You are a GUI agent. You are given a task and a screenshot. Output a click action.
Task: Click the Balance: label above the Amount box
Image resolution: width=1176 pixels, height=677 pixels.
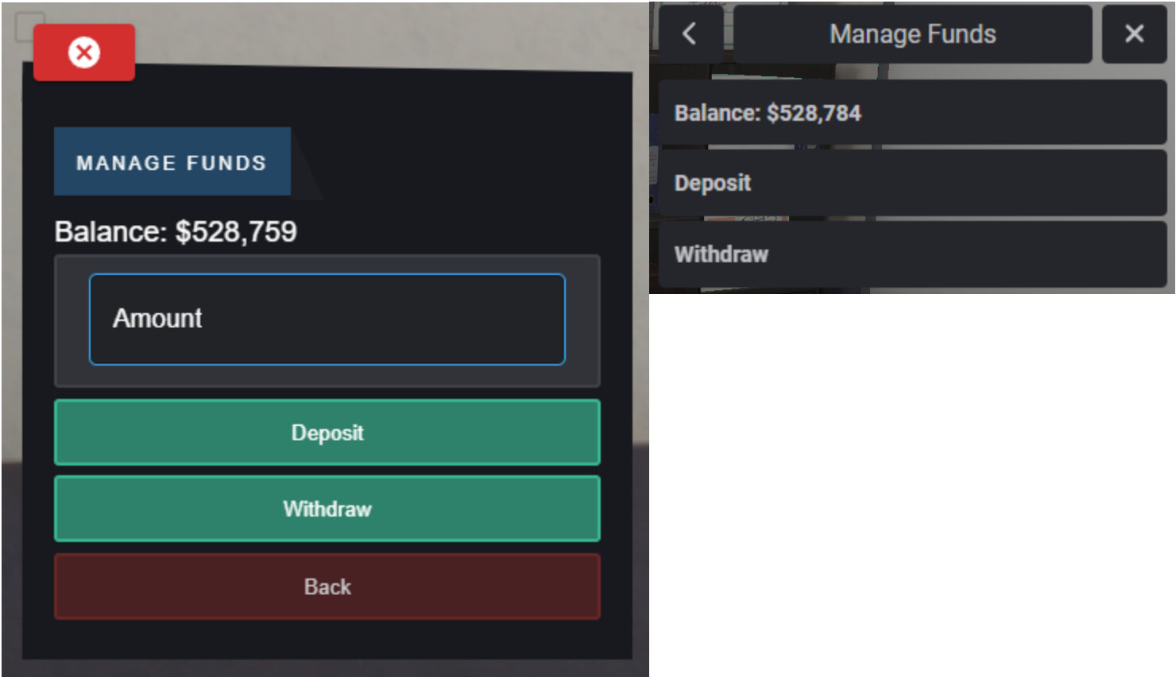[110, 231]
